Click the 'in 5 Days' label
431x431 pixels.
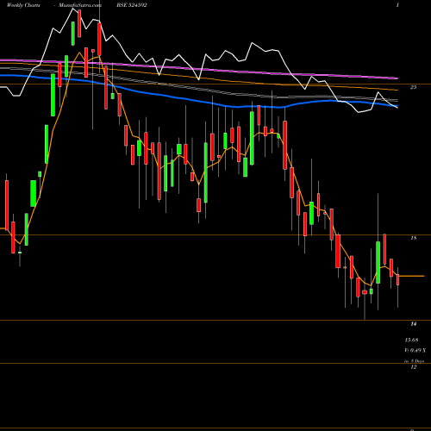414,361
